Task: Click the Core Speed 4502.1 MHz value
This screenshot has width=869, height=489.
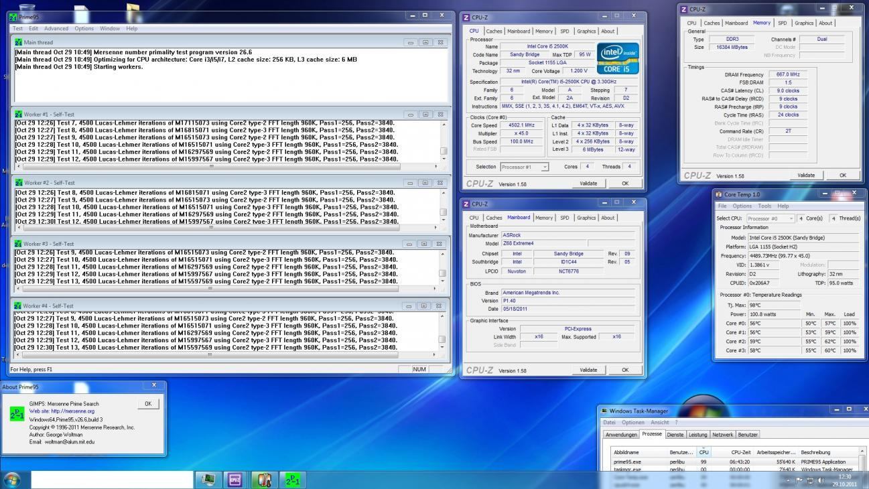Action: point(521,125)
